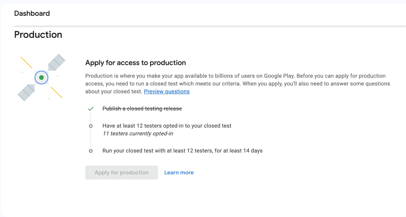Click the Apply for access to production heading
The image size is (406, 217).
(x=136, y=63)
